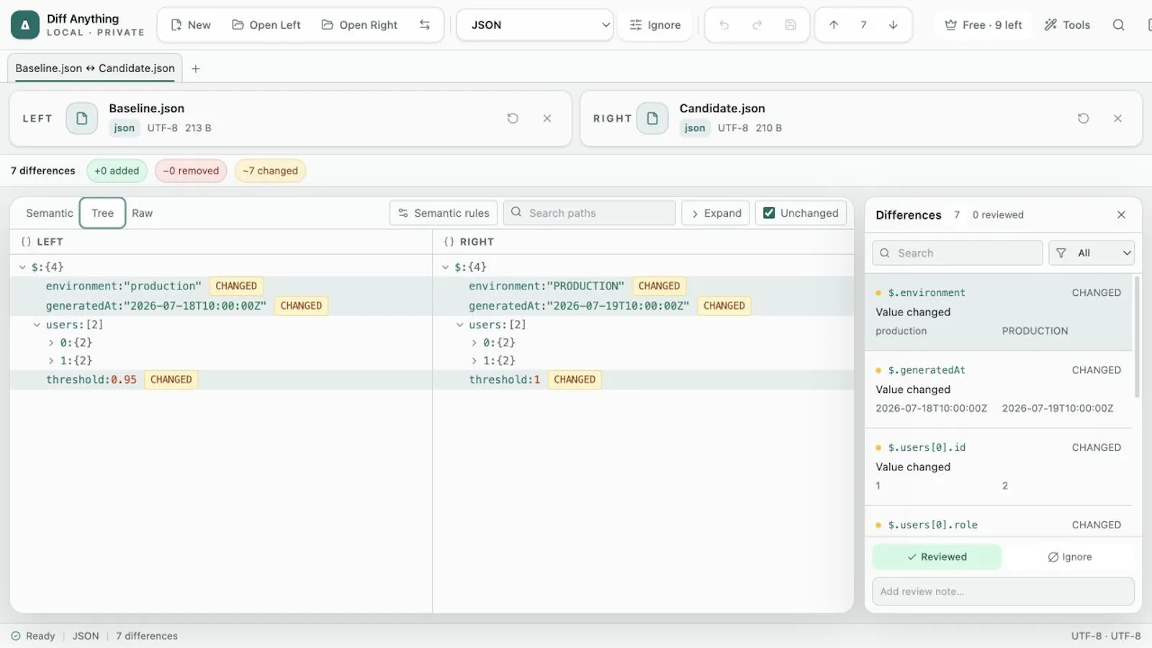Image resolution: width=1152 pixels, height=648 pixels.
Task: Open the JSON format dropdown
Action: (535, 25)
